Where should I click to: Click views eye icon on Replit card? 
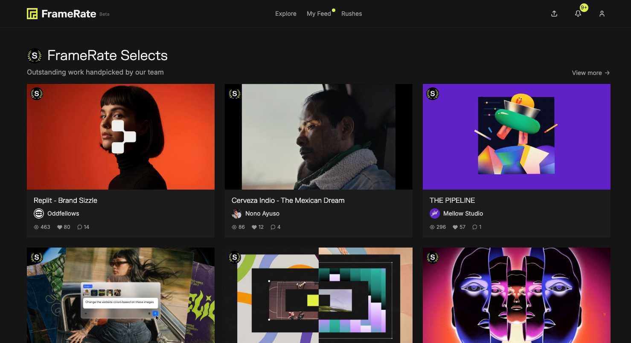pos(36,227)
